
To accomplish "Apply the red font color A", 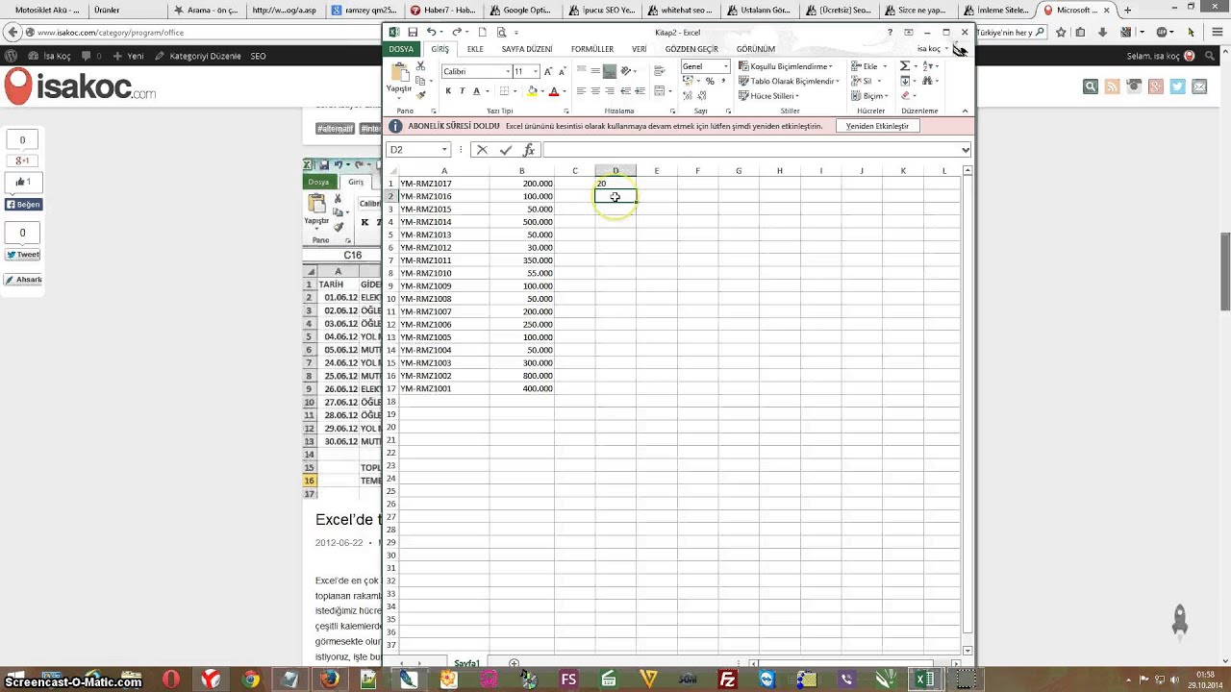I will point(553,91).
